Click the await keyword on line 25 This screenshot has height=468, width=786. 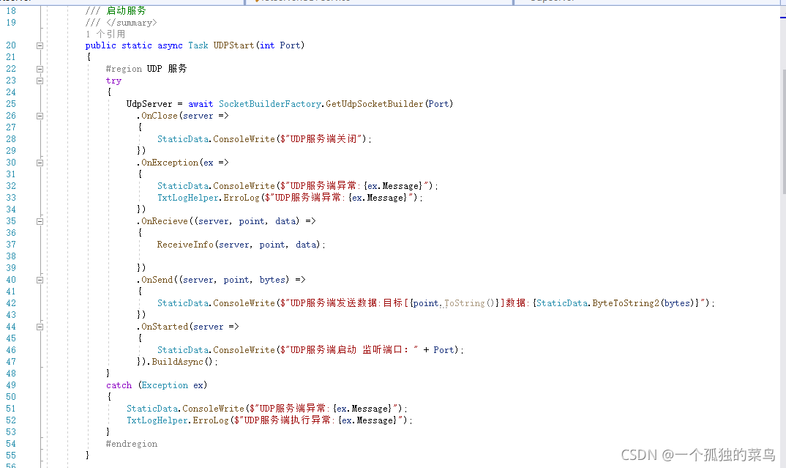point(200,103)
